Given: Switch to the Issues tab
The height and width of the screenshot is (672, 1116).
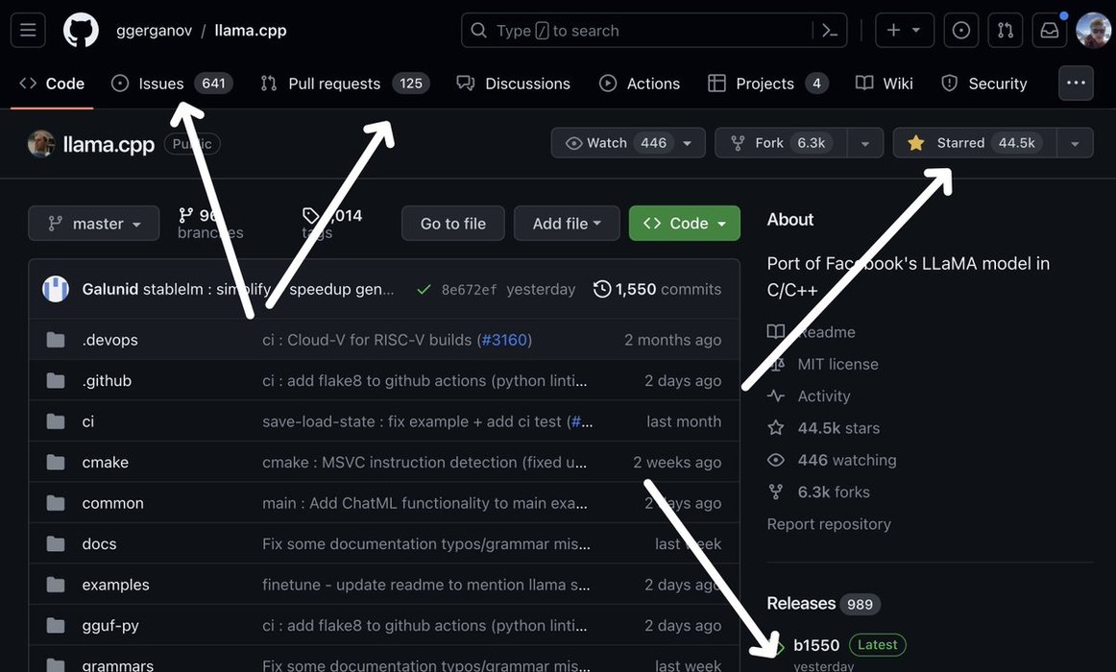Looking at the screenshot, I should (172, 84).
